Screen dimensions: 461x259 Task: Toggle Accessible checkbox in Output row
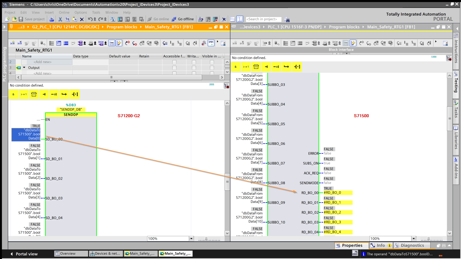(x=174, y=68)
